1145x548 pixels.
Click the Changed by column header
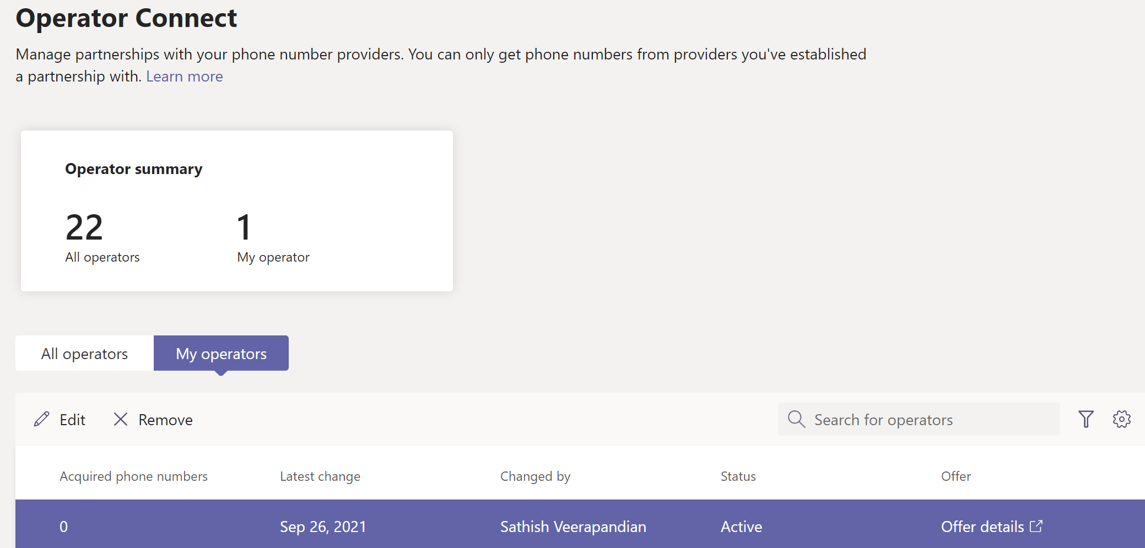pos(535,476)
